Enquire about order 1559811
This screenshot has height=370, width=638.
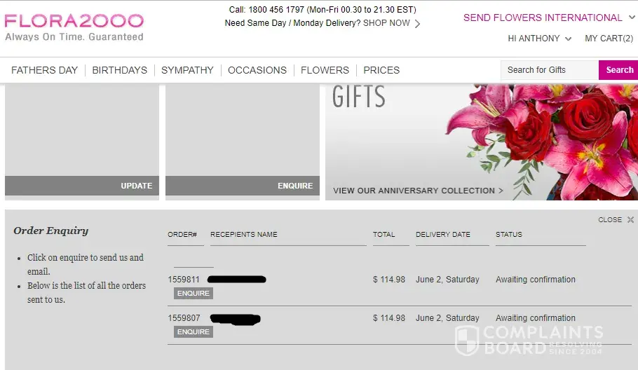pos(194,294)
